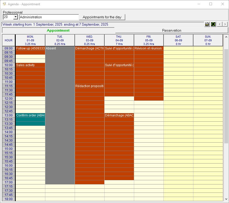Click the Agenda app icon in title bar
229x203 pixels.
[4, 4]
